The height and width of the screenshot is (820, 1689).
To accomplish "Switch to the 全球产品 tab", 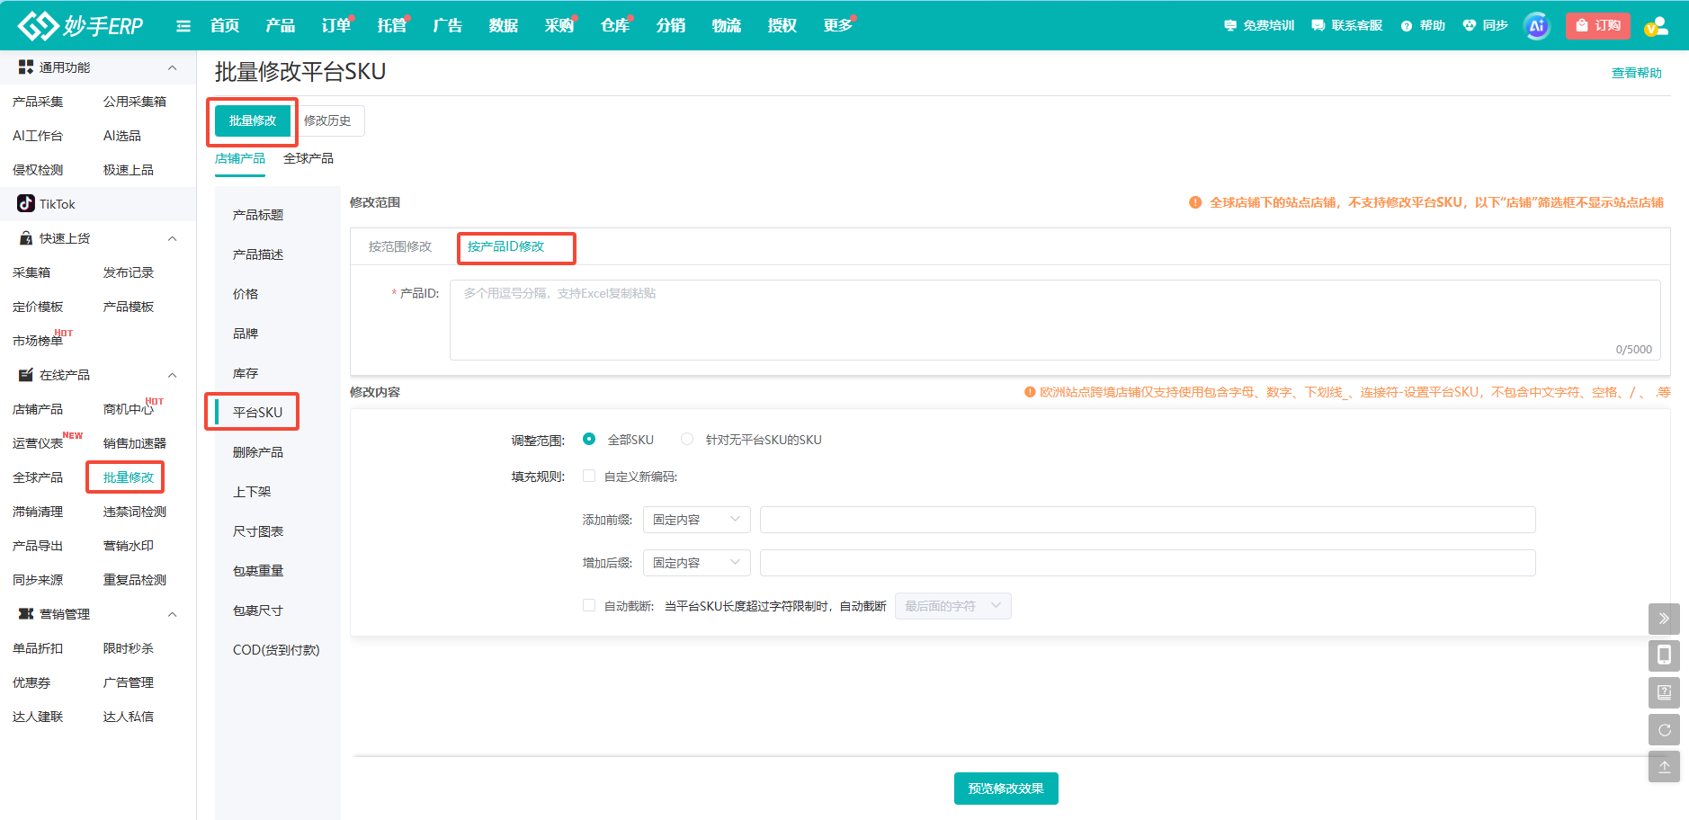I will [x=308, y=158].
